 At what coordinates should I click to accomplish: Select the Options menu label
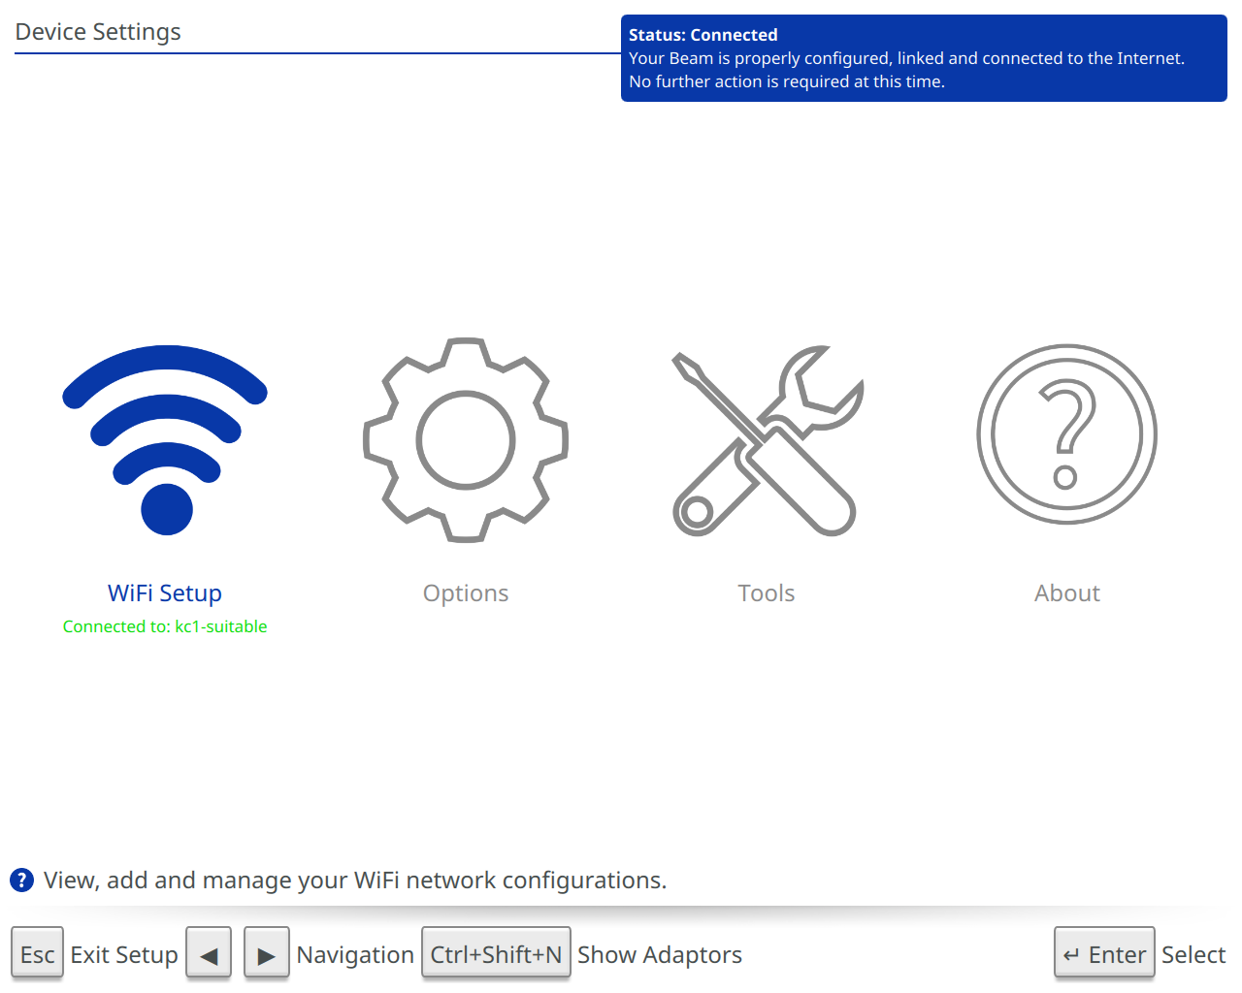coord(466,593)
